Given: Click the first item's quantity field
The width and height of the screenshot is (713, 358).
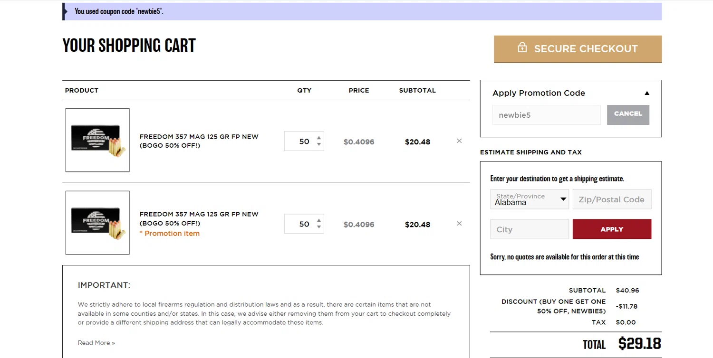Looking at the screenshot, I should coord(302,141).
